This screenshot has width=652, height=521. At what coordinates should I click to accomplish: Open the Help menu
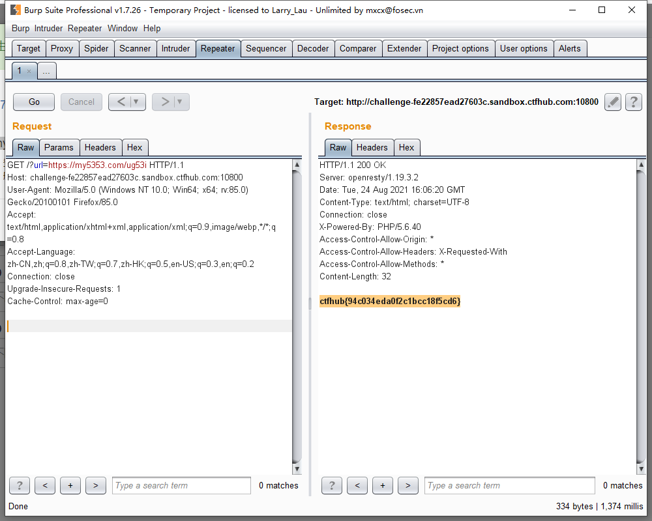pyautogui.click(x=152, y=28)
